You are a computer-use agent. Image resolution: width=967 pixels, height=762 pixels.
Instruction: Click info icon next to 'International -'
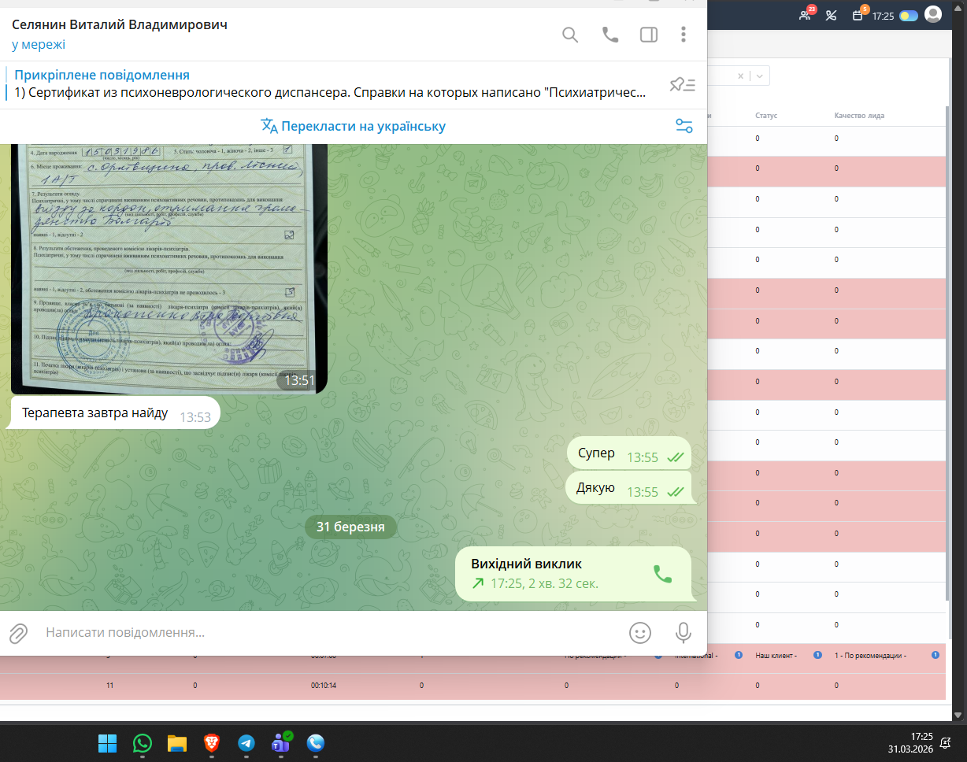coord(739,655)
